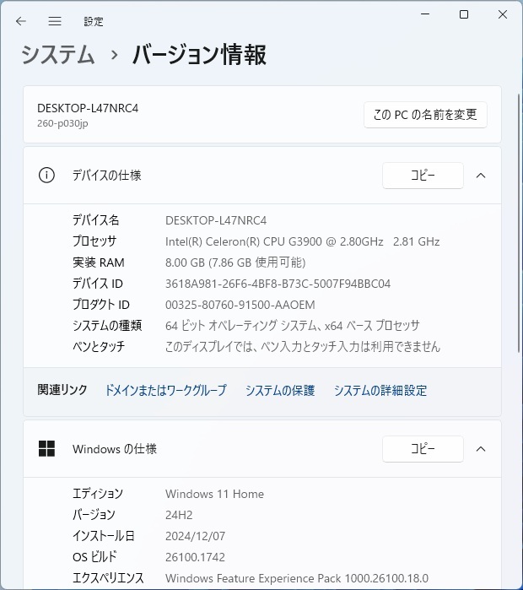Select the プロダクト ID 00325-80760-91500-AAOEM
The width and height of the screenshot is (523, 590).
[240, 305]
